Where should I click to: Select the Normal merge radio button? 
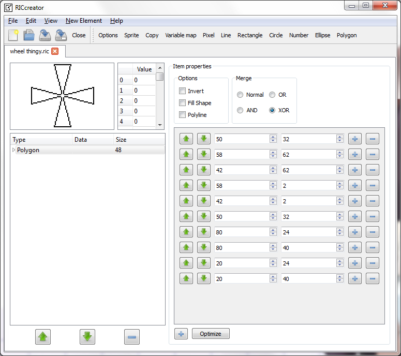pyautogui.click(x=240, y=95)
